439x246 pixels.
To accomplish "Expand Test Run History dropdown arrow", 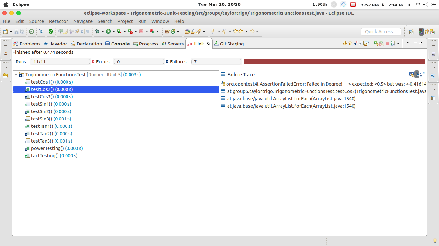I will [x=398, y=43].
